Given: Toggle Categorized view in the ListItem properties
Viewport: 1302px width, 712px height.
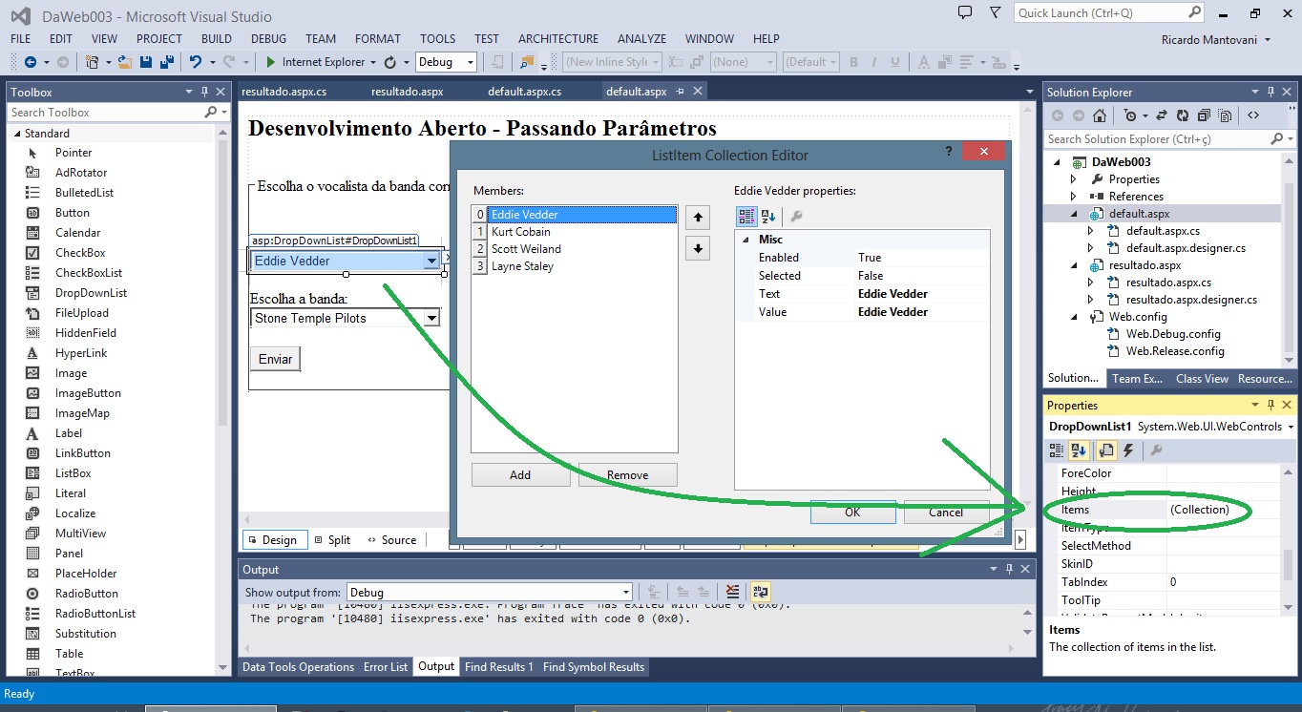Looking at the screenshot, I should pyautogui.click(x=746, y=217).
